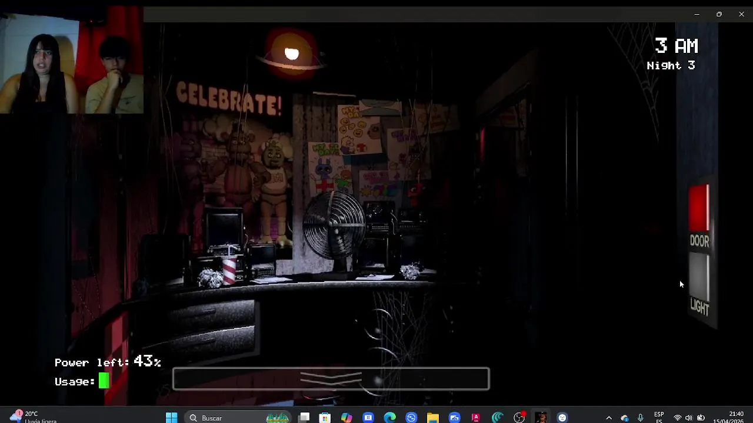Honk Freddy's nose on the CELEBRATE poster
Screen dimensions: 753x423
(x=238, y=143)
